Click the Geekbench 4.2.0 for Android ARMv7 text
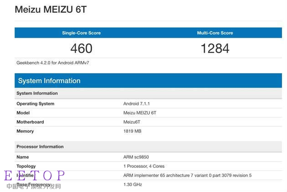287x192 pixels. pos(53,63)
